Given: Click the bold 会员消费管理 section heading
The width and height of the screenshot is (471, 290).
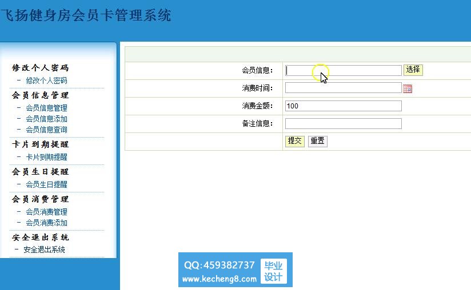Looking at the screenshot, I should point(40,199).
